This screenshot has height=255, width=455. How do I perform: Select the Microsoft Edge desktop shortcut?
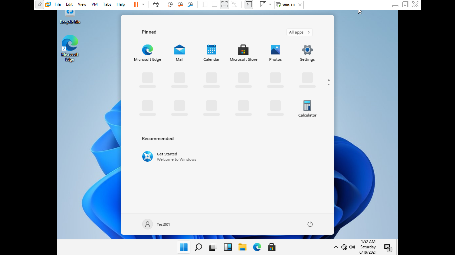click(70, 48)
